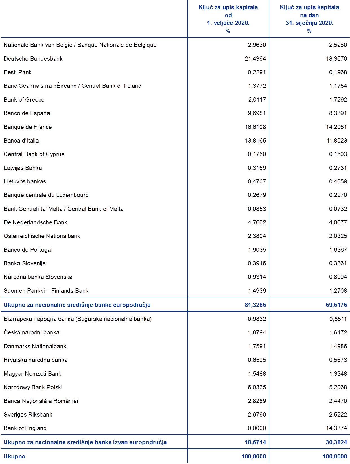Select the Banque centrale du Luxembourg label
This screenshot has width=350, height=464.
point(46,195)
